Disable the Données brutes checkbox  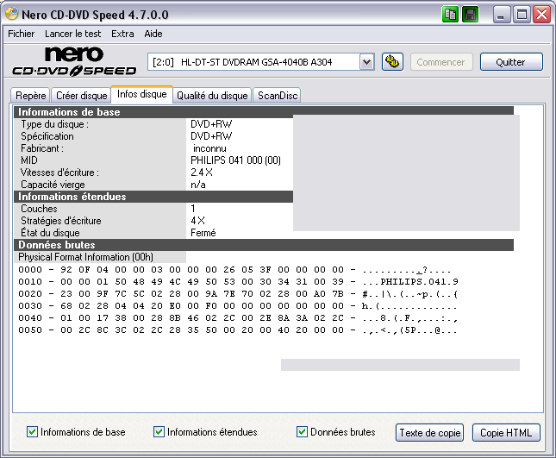303,432
